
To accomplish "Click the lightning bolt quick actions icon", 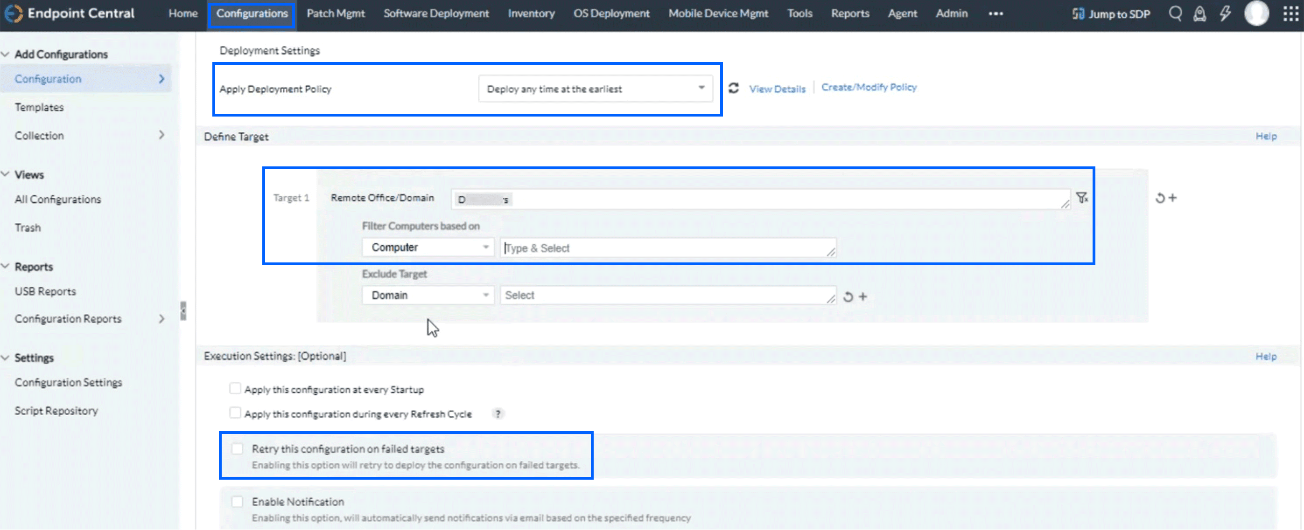I will 1225,14.
